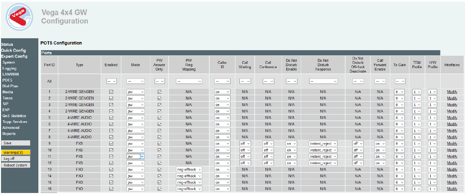Open Do Not Disturb Enable dropdown for port 12
Image resolution: width=465 pixels, height=194 pixels.
coord(291,163)
